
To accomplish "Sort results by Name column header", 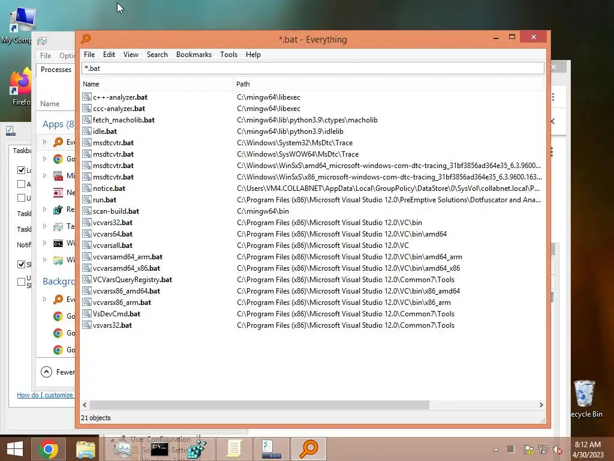I will coord(156,84).
